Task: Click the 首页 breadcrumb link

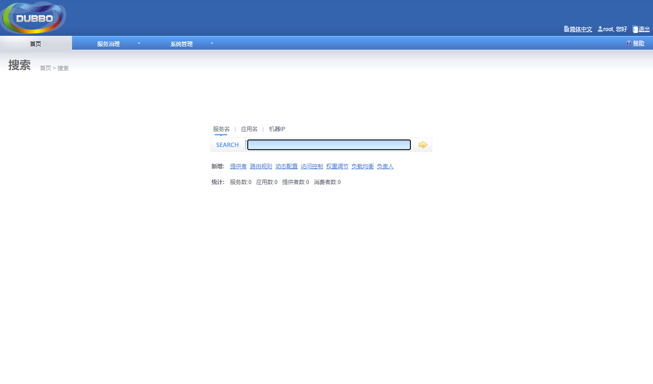Action: 46,68
